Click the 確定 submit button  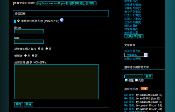19,104
